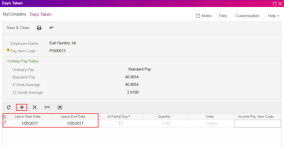Delete the selected leave row
Image resolution: width=284 pixels, height=147 pixels.
point(35,107)
